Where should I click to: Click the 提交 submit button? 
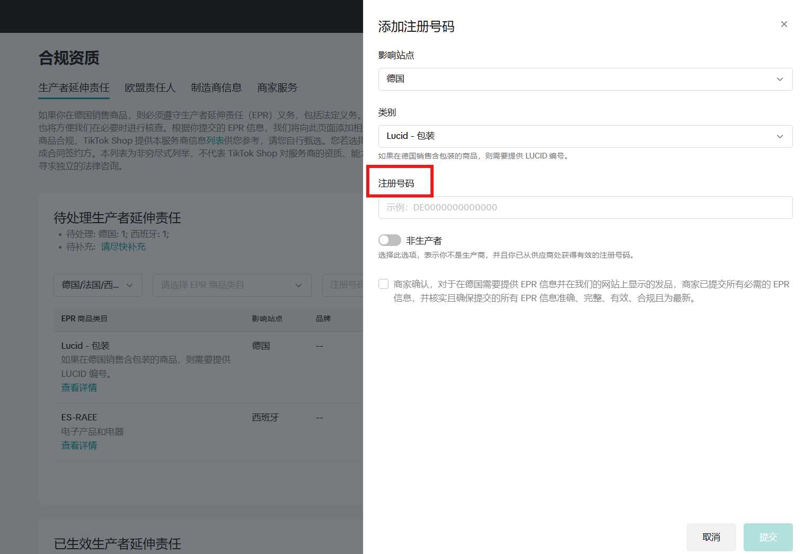click(x=768, y=537)
